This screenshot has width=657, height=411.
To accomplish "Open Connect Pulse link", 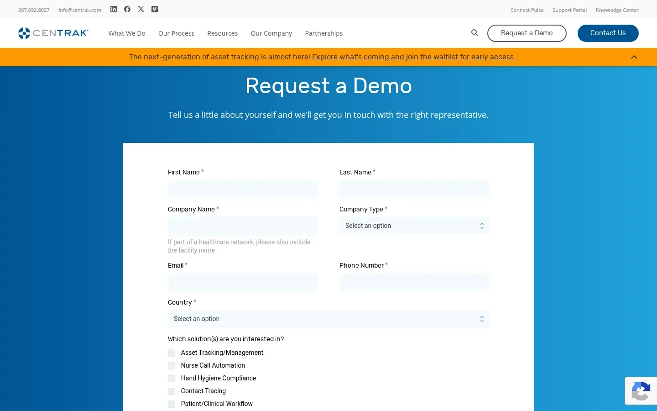I will coord(527,10).
